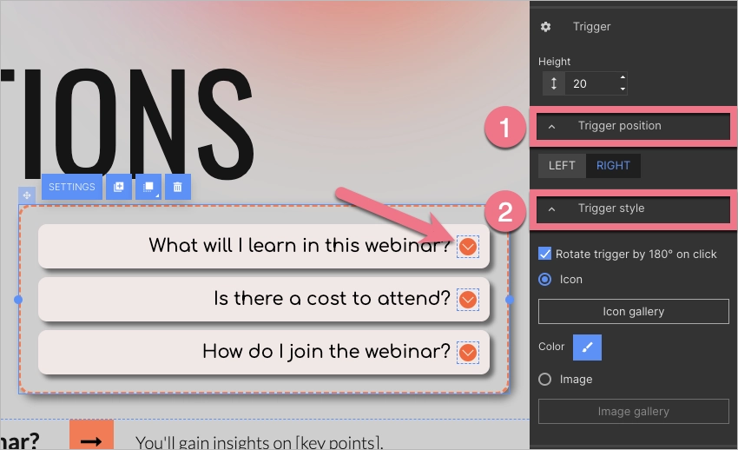Click the 'Trigger' panel heading

pyautogui.click(x=591, y=27)
